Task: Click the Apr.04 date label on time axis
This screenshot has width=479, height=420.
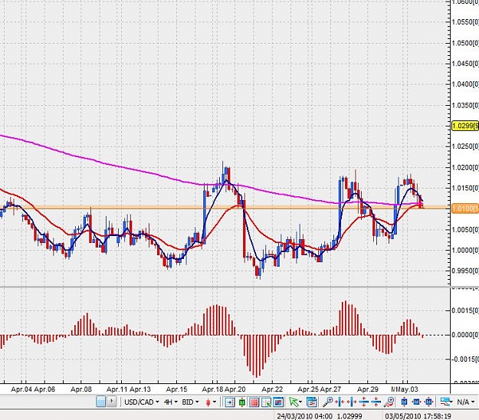Action: point(21,389)
